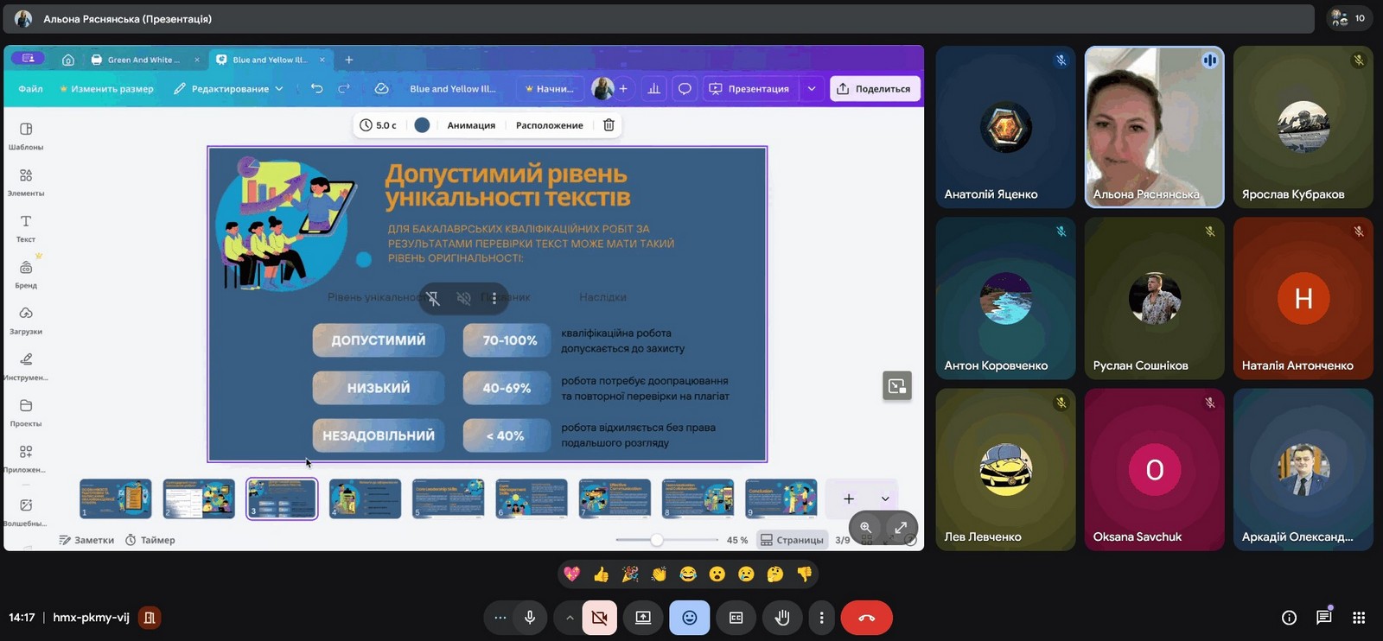Switch to the Green And White browser tab

point(143,60)
